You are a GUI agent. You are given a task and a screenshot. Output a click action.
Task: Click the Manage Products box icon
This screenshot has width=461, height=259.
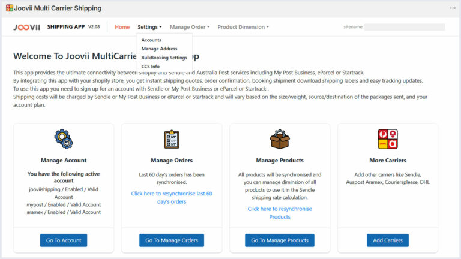(x=280, y=139)
